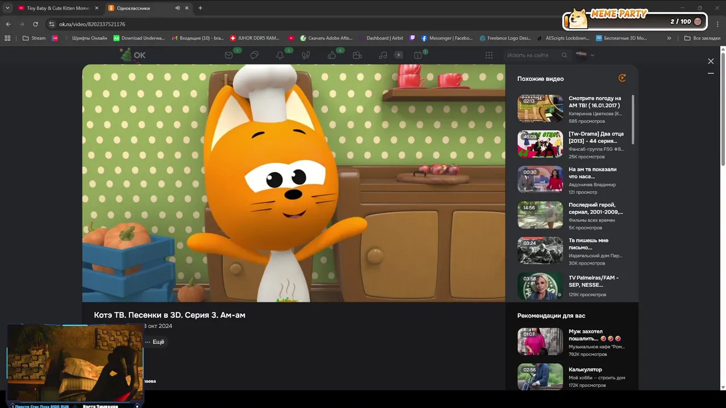Open AEScripts Lockdown bookmark
The image size is (726, 408).
[563, 38]
